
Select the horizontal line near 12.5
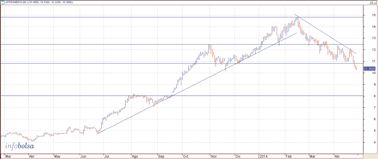point(182,44)
